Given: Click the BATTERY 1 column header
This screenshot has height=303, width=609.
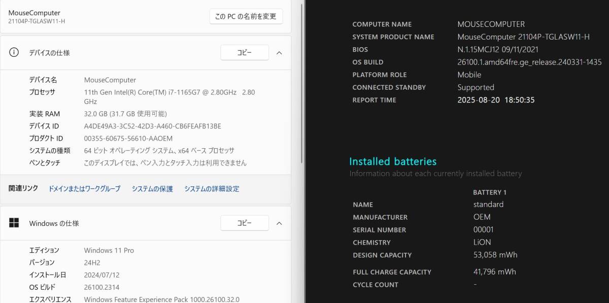Looking at the screenshot, I should click(490, 192).
